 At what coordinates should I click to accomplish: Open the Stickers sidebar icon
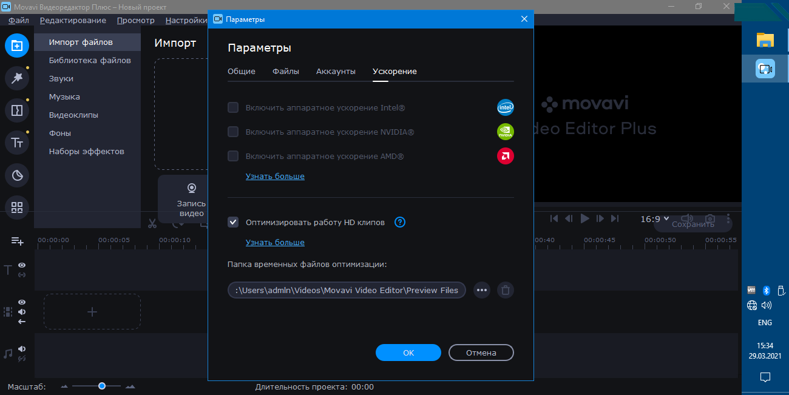coord(17,175)
